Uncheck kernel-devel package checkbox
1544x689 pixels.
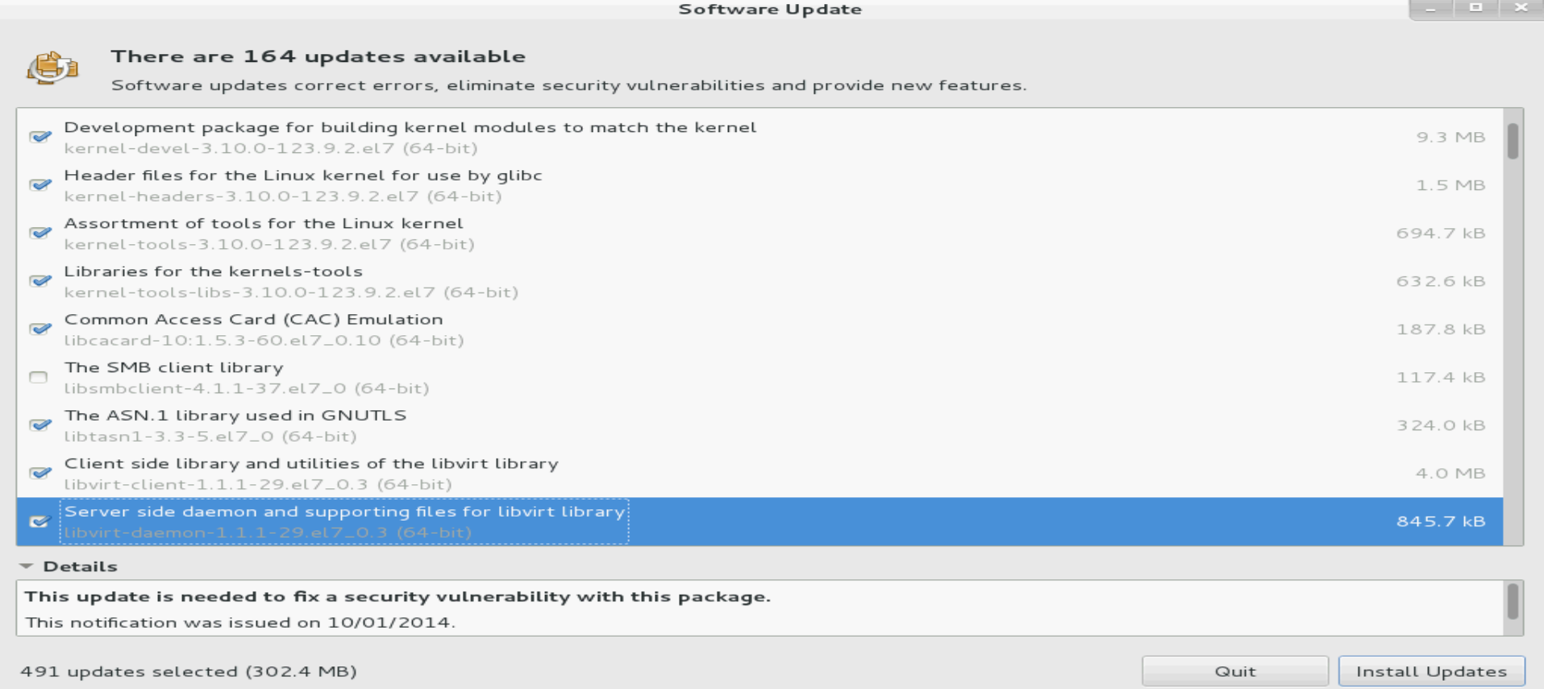click(x=40, y=137)
